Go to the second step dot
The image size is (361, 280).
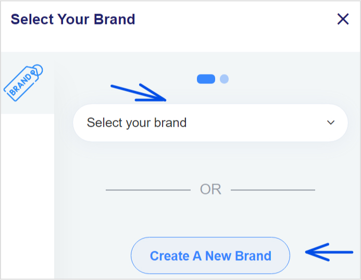[224, 79]
